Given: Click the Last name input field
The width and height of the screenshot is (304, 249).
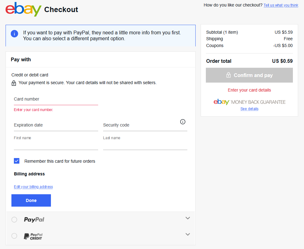Looking at the screenshot, I should [145, 145].
